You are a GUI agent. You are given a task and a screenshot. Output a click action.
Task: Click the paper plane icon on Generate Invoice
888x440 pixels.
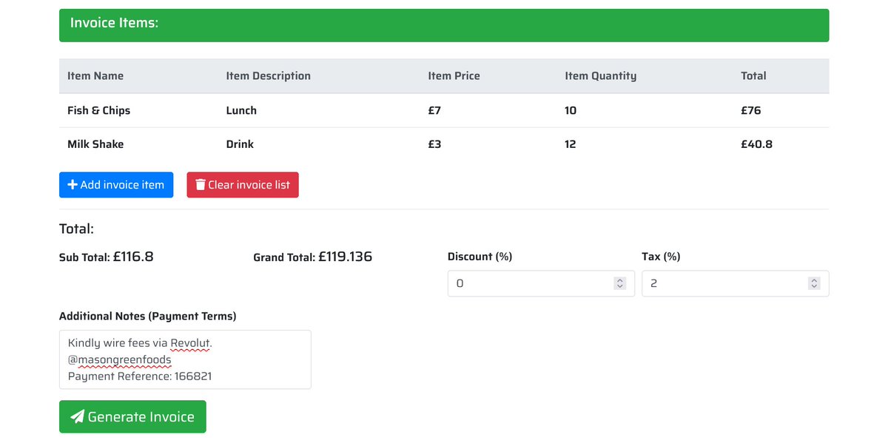click(x=77, y=417)
